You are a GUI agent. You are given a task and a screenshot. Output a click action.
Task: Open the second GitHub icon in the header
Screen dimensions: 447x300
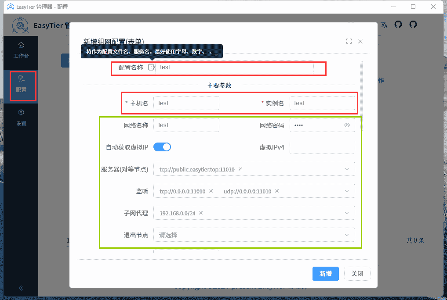click(x=413, y=24)
